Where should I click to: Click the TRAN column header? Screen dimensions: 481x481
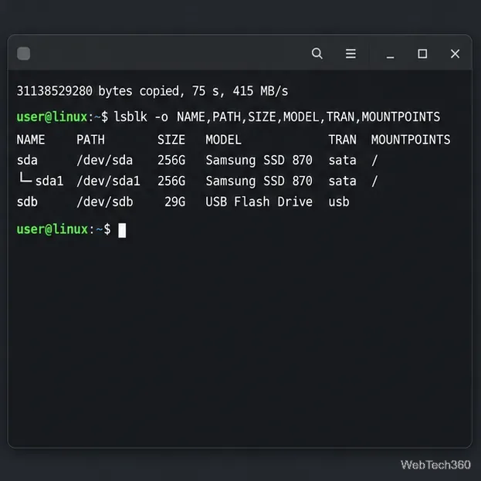coord(342,140)
